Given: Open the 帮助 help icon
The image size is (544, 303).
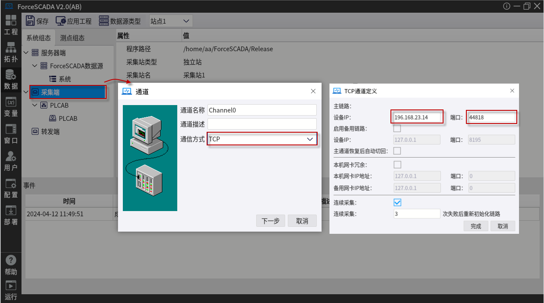Looking at the screenshot, I should click(11, 264).
